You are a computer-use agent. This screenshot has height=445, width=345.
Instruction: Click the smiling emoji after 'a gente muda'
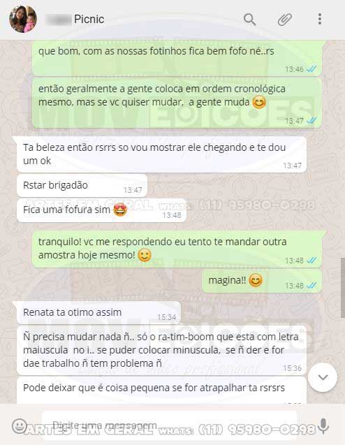point(259,103)
